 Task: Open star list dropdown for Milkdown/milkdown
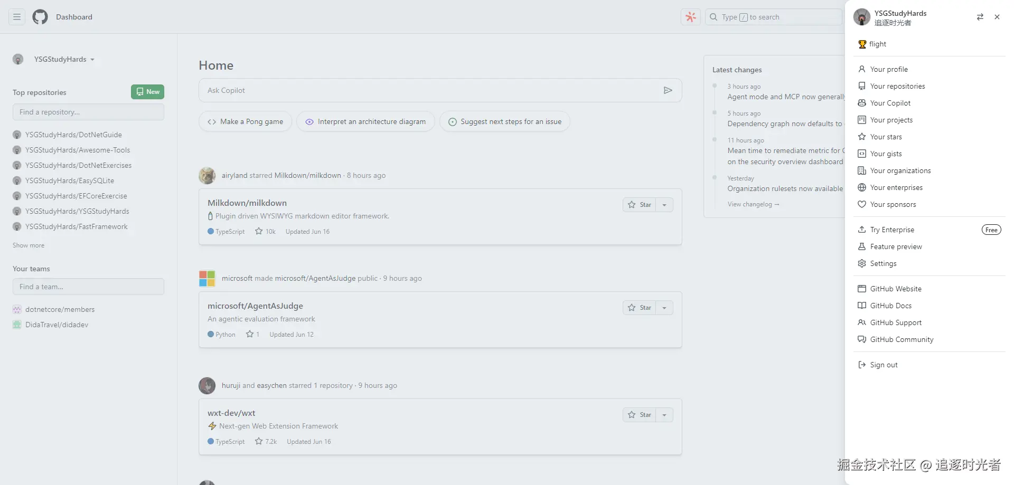(x=664, y=205)
